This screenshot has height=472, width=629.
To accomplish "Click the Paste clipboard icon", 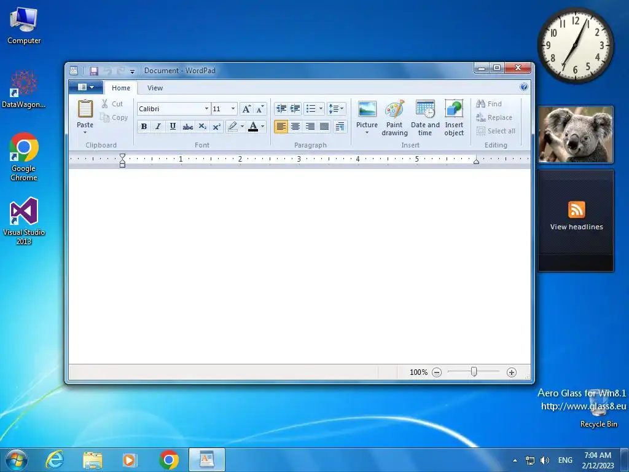I will pos(85,109).
